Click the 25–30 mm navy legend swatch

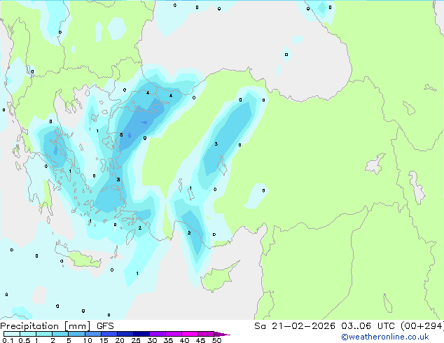click(141, 334)
